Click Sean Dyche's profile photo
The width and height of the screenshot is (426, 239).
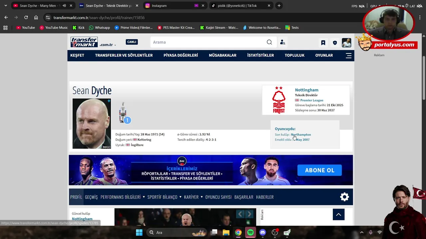tap(92, 123)
